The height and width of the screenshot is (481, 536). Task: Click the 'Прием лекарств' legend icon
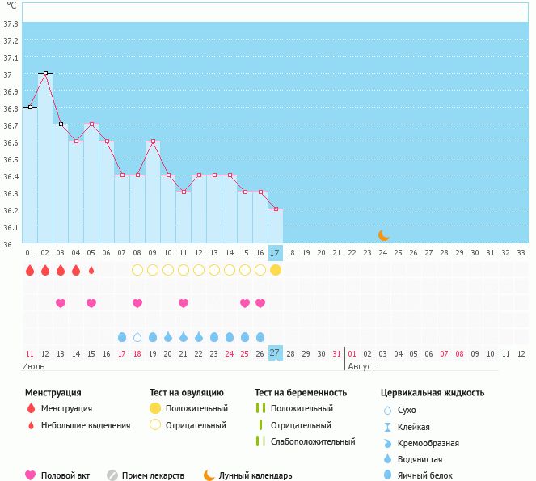[112, 475]
